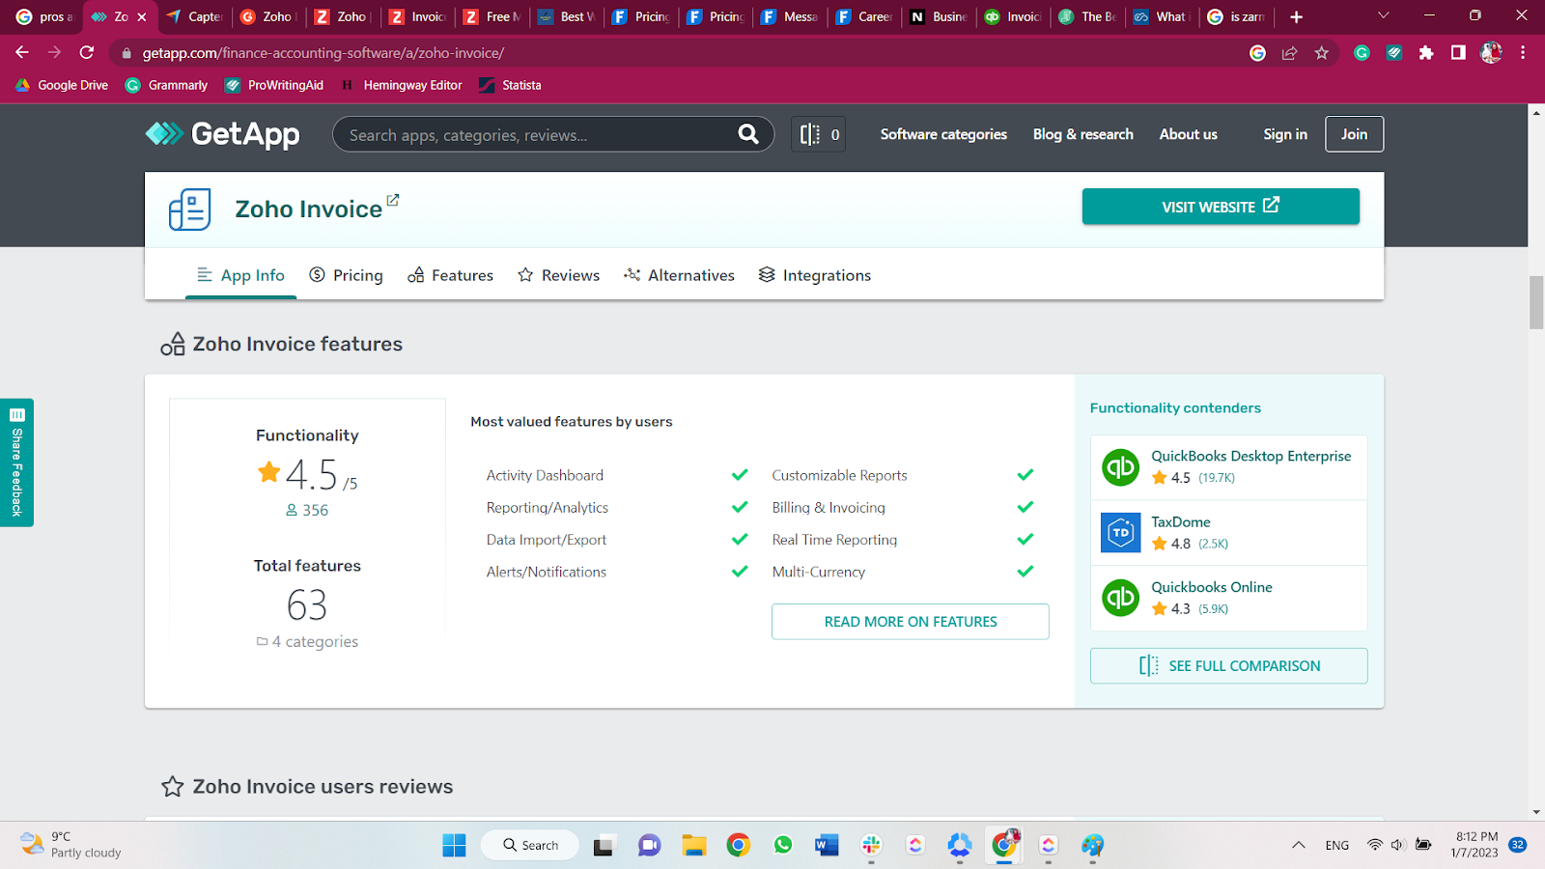
Task: Show hidden system tray icons
Action: coord(1299,845)
